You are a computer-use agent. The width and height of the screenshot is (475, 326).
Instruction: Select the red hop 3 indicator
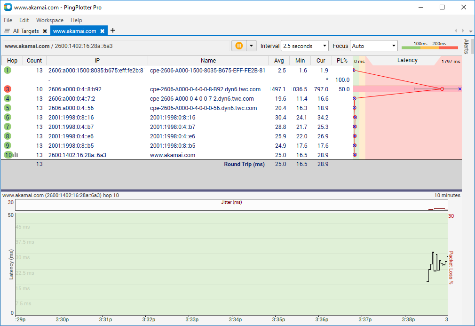click(7, 89)
